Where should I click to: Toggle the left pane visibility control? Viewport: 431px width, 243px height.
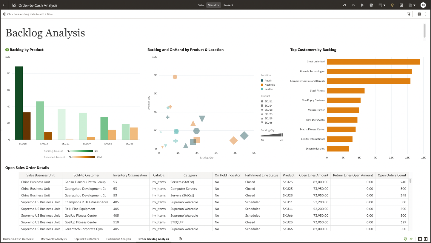(x=420, y=239)
